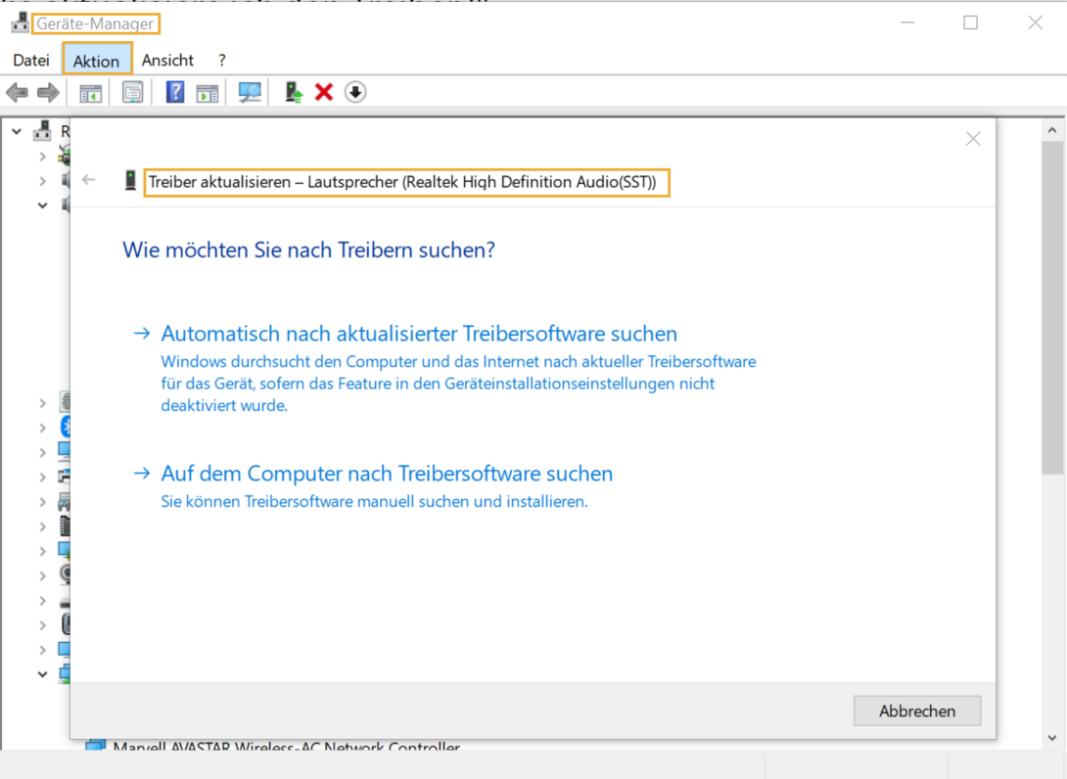Click the Update driver toolbar icon

pos(292,91)
